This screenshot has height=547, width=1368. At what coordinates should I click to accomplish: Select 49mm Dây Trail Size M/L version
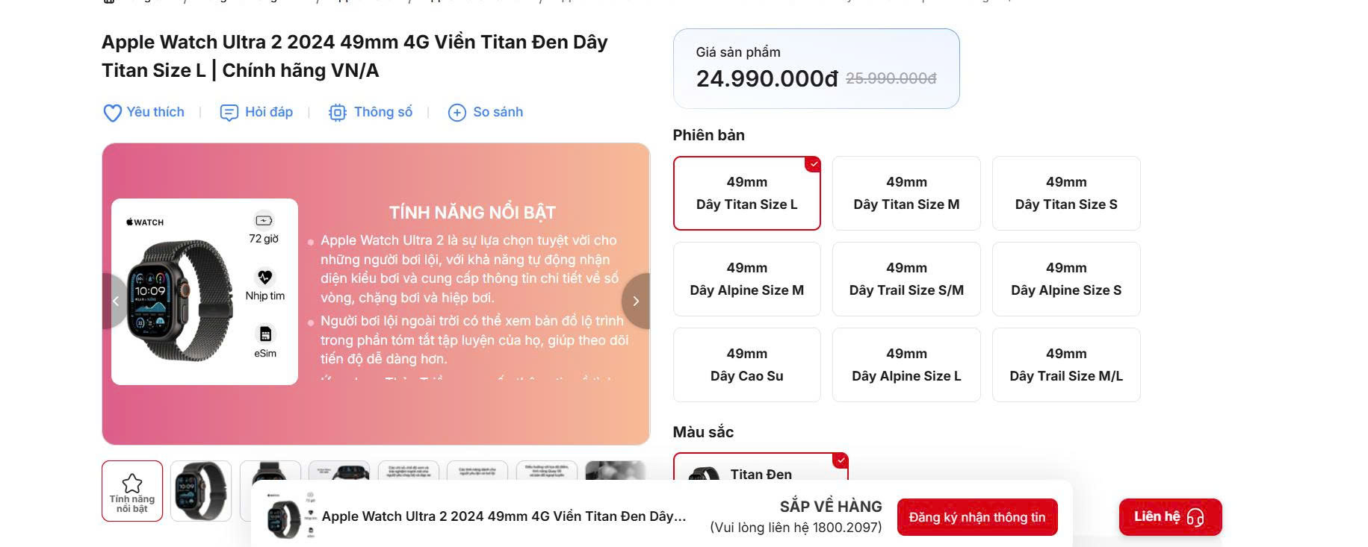coord(1066,365)
